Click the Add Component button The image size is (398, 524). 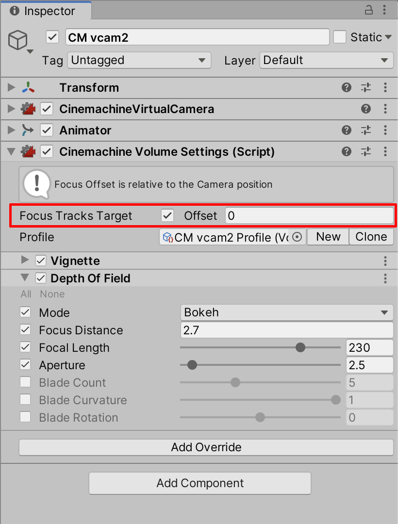tap(199, 483)
